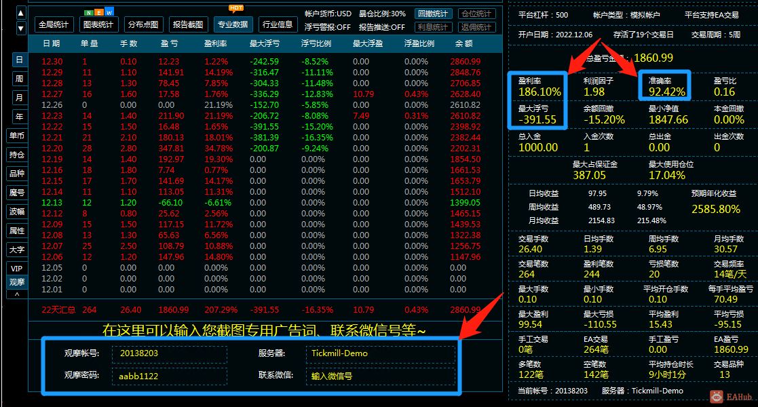Click the up arrow scroll button
This screenshot has width=758, height=407.
(21, 14)
